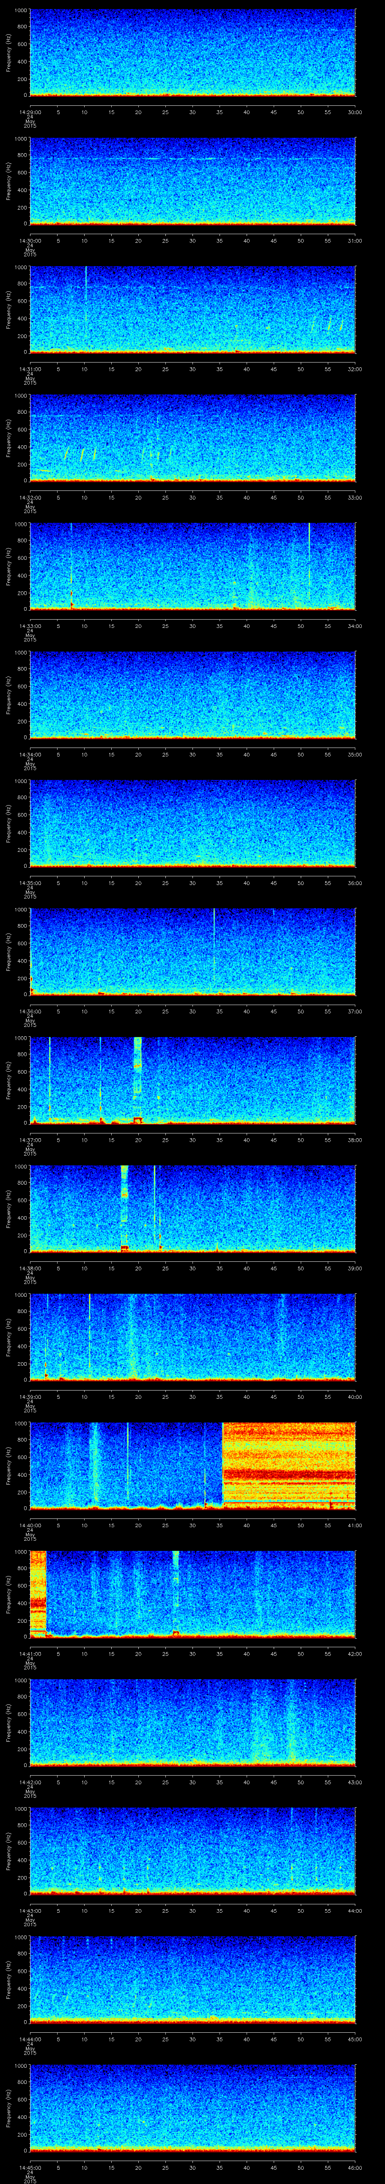This screenshot has width=385, height=2184.
Task: Click the 14:38:00 start time label
Action: pyautogui.click(x=30, y=1268)
